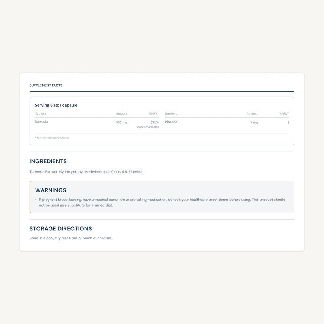Click the 95% curcuminoids note
The image size is (324, 324).
pos(148,125)
